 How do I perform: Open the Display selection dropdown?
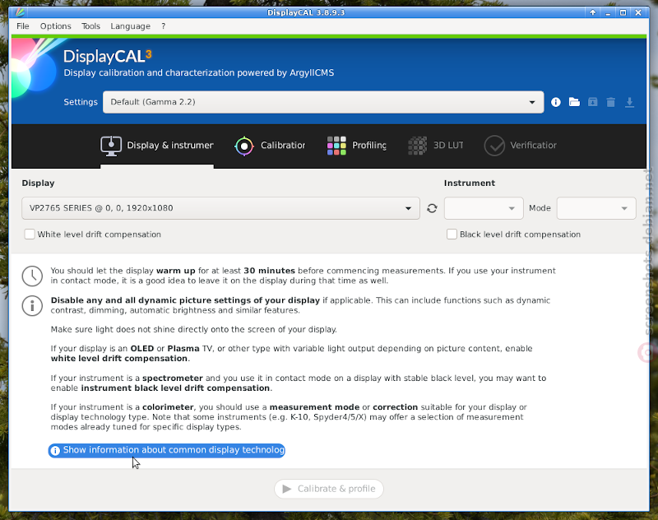point(220,208)
